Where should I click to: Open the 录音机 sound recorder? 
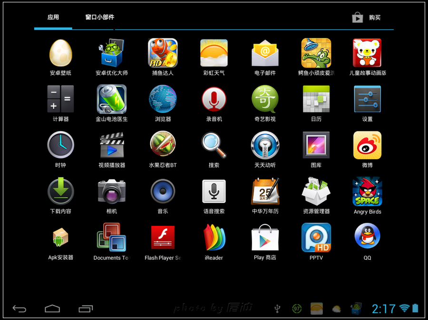pyautogui.click(x=214, y=99)
